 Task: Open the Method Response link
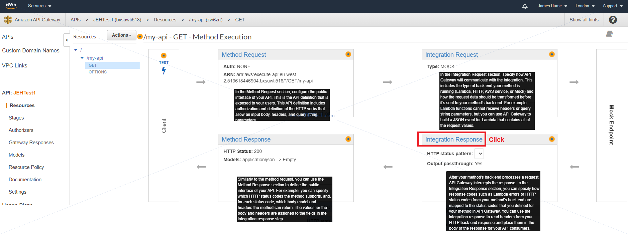(246, 140)
